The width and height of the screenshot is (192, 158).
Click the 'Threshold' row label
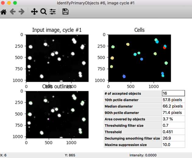[x=113, y=132]
